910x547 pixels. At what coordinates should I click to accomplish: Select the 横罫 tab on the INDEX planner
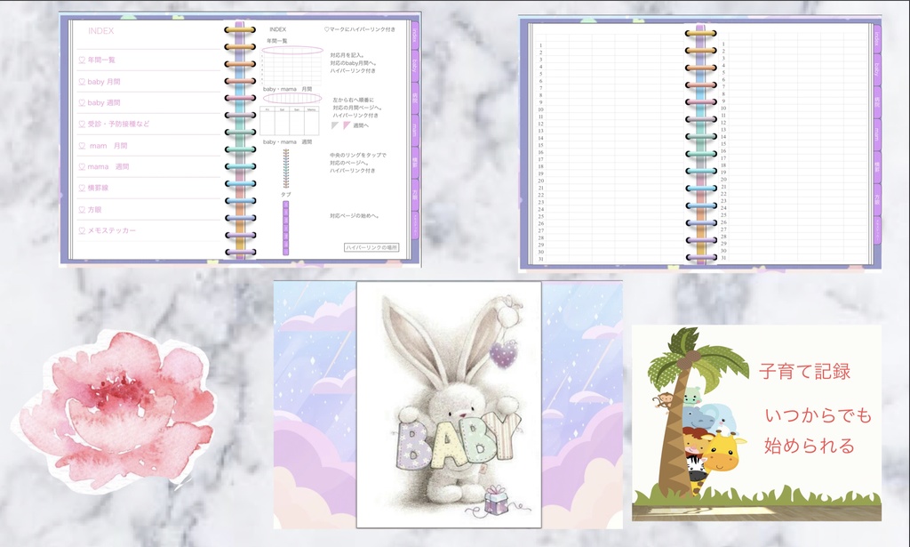click(x=415, y=163)
